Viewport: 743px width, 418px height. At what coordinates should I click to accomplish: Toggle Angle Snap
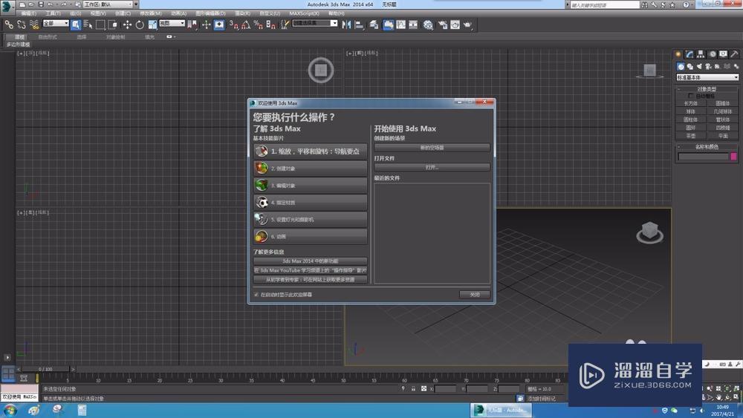(x=246, y=25)
